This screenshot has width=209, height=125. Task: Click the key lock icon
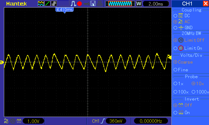click(87, 4)
